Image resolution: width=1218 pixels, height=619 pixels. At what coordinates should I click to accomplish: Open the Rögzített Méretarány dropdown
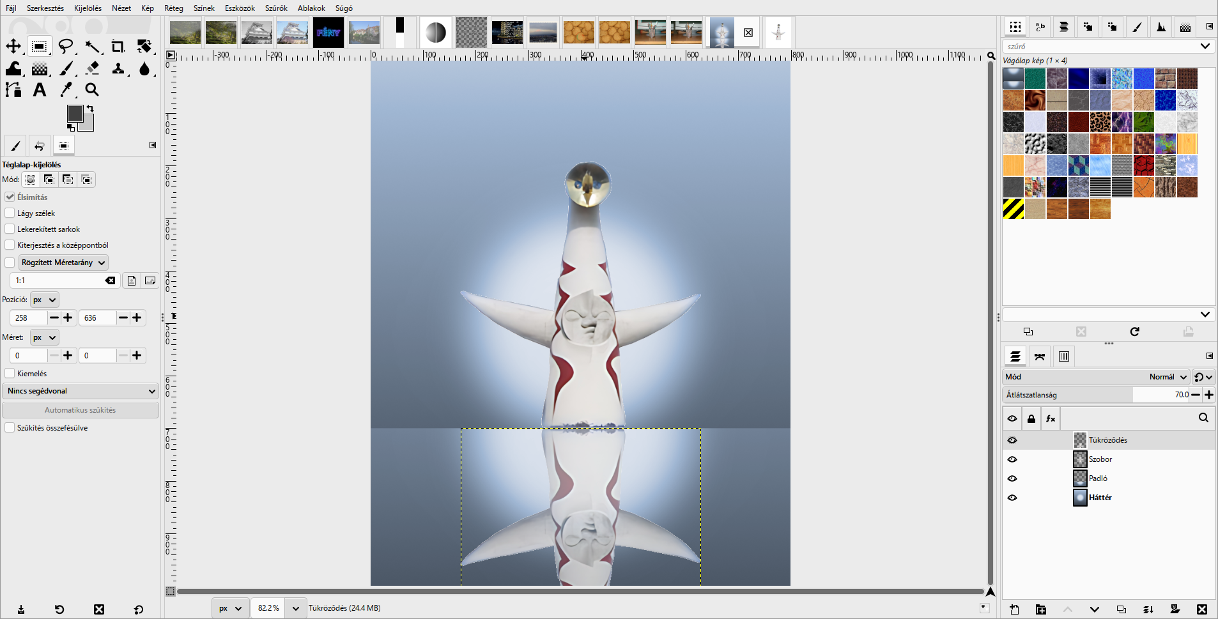click(63, 263)
